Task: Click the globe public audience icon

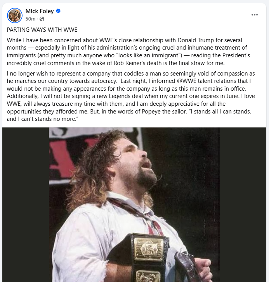Action: (x=42, y=19)
